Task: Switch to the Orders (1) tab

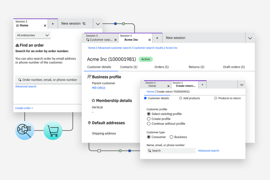Action: point(161,67)
